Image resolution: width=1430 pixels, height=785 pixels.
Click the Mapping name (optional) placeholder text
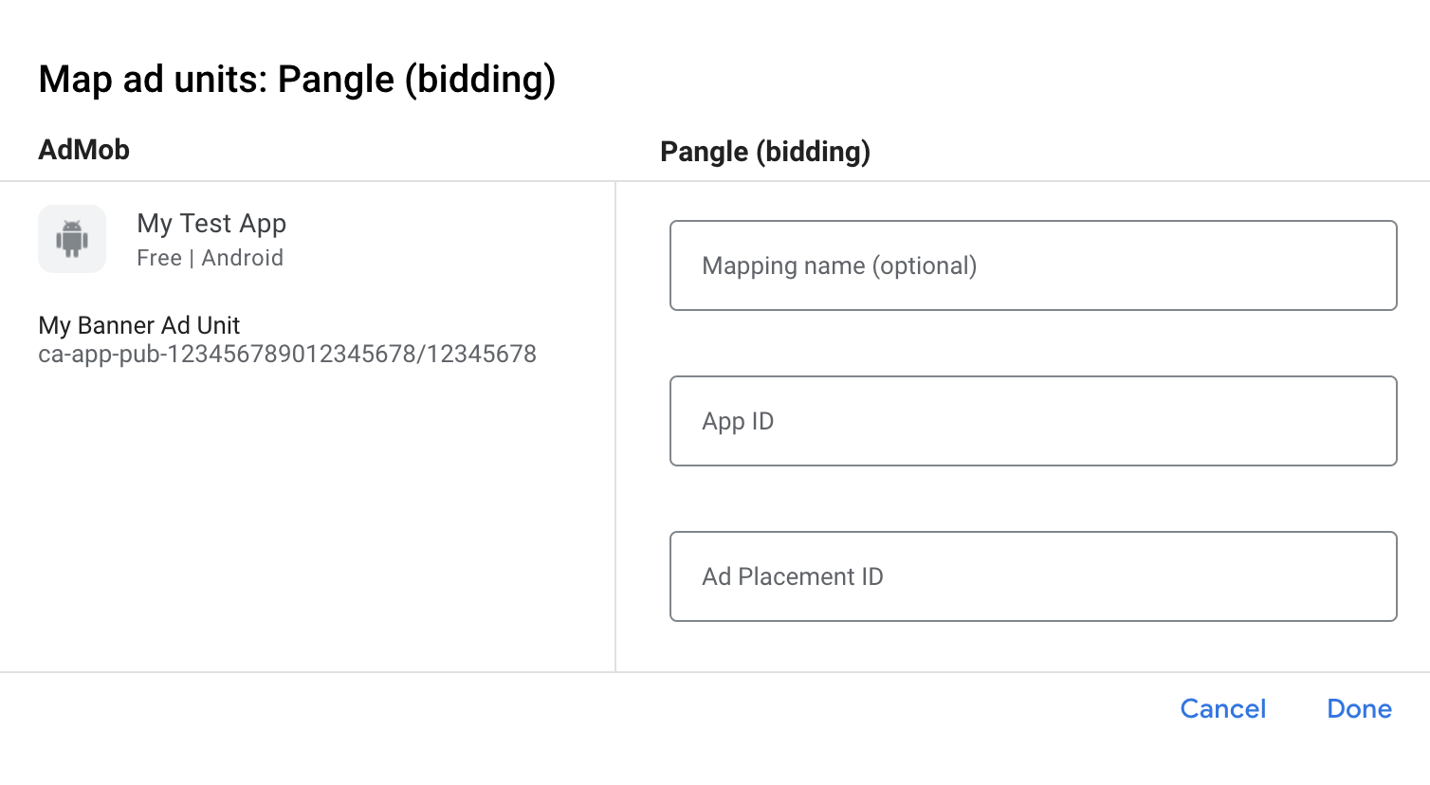point(838,266)
